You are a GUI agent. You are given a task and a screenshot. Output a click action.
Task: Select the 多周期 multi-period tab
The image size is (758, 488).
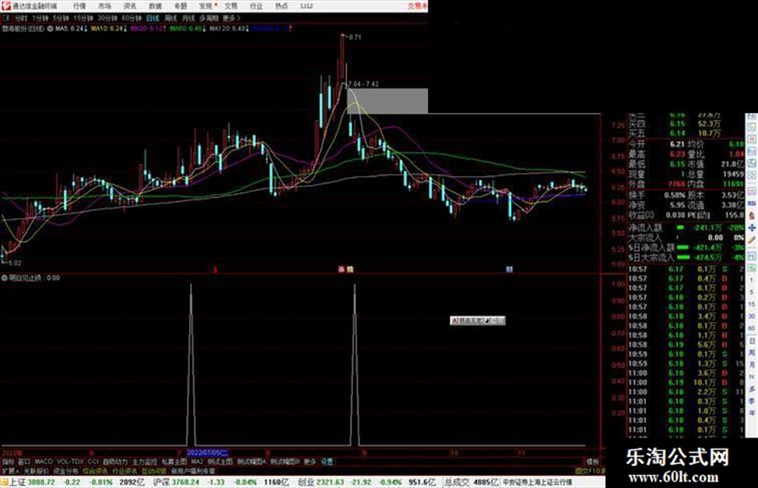(209, 18)
